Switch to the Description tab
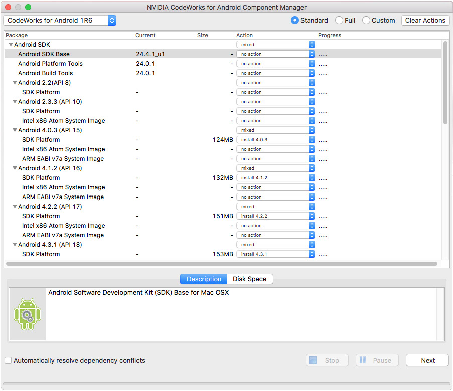 click(203, 279)
